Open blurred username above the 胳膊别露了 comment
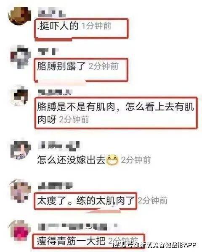This screenshot has width=202, height=252. click(48, 52)
